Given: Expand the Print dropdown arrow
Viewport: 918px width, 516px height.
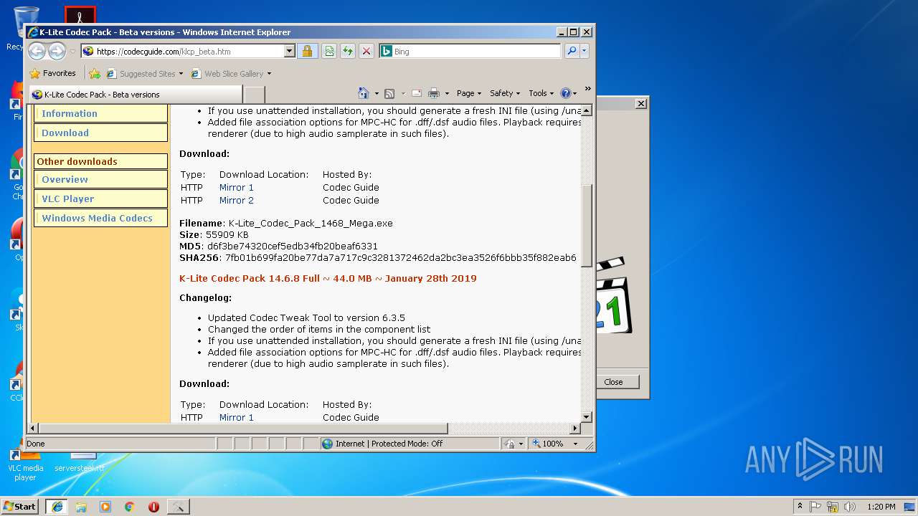Looking at the screenshot, I should pos(447,93).
